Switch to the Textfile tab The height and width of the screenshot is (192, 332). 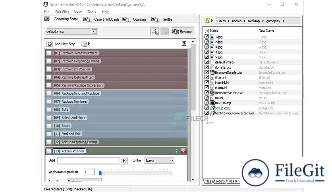162,19
